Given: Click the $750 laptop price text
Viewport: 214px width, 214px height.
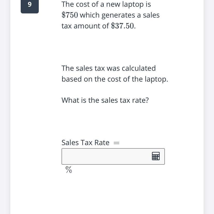Looking at the screenshot, I should [70, 15].
